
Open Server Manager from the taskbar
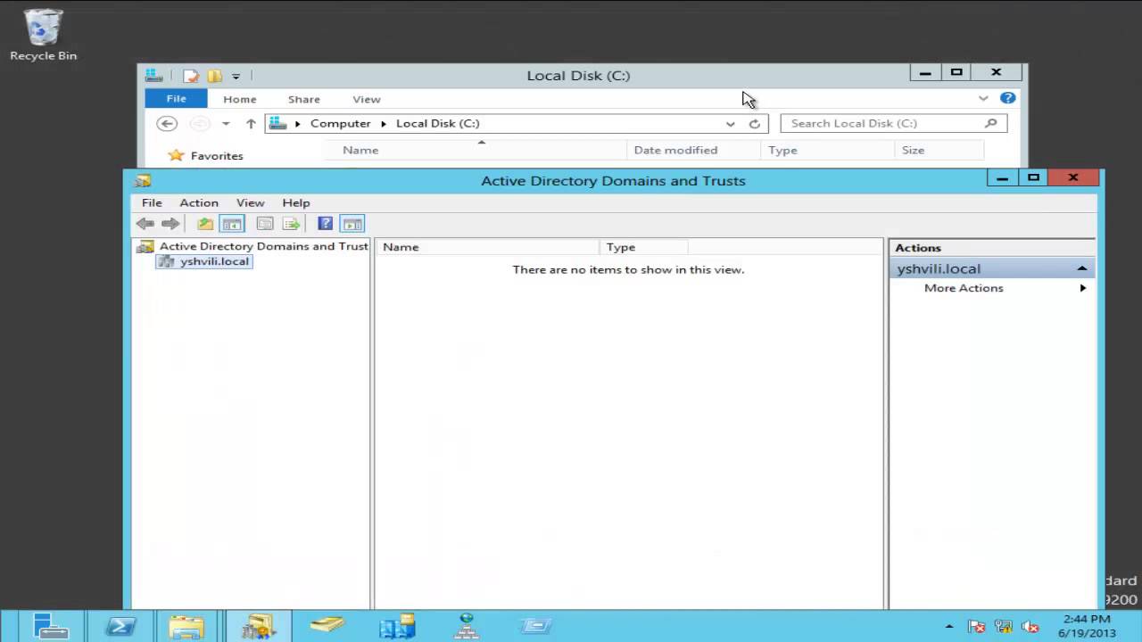point(50,627)
